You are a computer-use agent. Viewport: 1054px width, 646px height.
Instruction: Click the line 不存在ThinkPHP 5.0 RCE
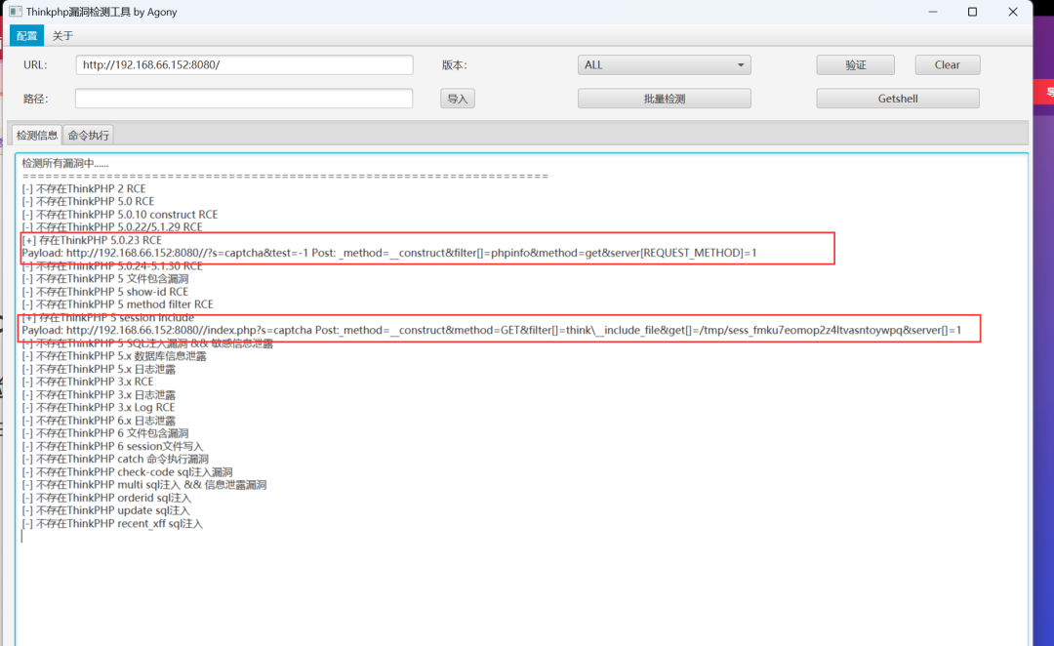click(88, 202)
